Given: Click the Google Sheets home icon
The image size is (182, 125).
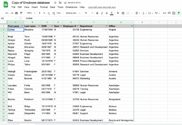Looking at the screenshot, I should (6, 5).
